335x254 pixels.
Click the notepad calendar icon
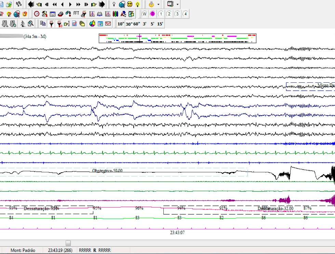coord(170,4)
